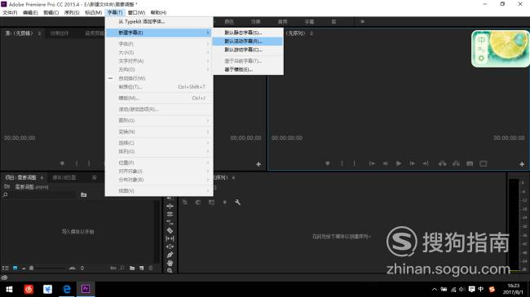
Task: Click Lift button in Program monitor
Action: pyautogui.click(x=442, y=164)
